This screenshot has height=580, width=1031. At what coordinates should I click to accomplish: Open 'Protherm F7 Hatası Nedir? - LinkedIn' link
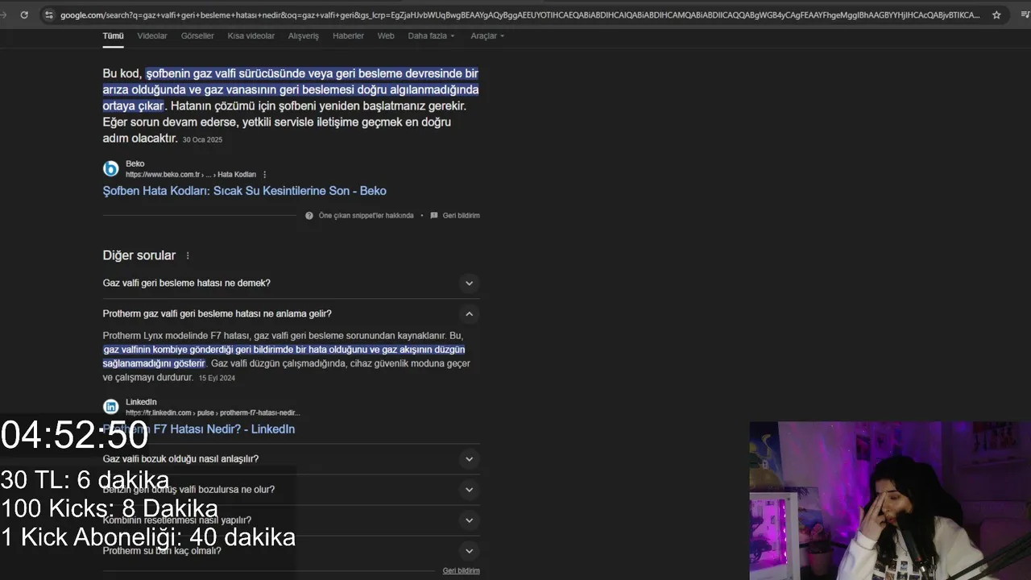point(199,429)
